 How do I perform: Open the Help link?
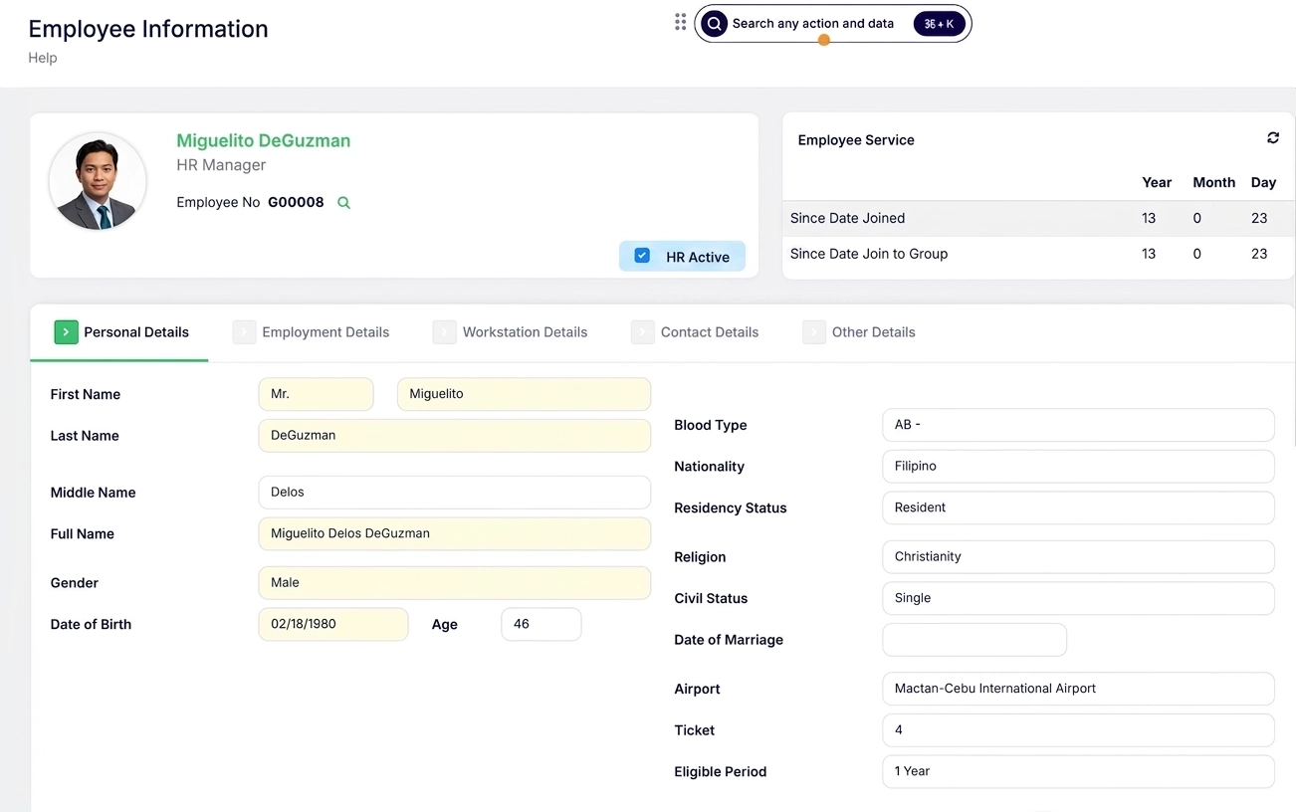click(43, 58)
